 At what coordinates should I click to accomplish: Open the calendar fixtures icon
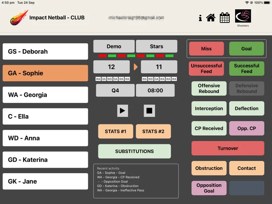pos(225,18)
